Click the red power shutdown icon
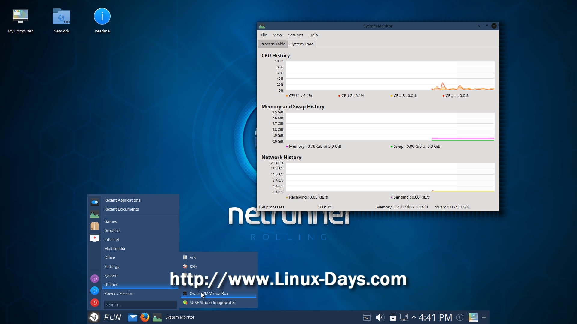Viewport: 577px width, 324px height. [x=95, y=302]
